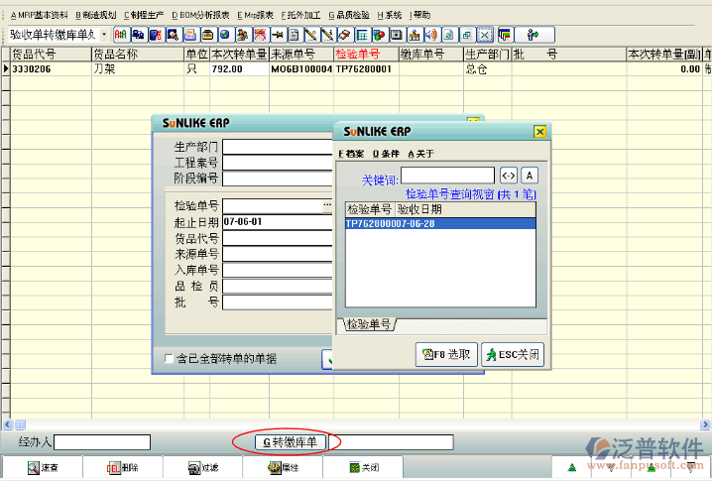Click the 经办人 input field
714x481 pixels.
point(104,441)
